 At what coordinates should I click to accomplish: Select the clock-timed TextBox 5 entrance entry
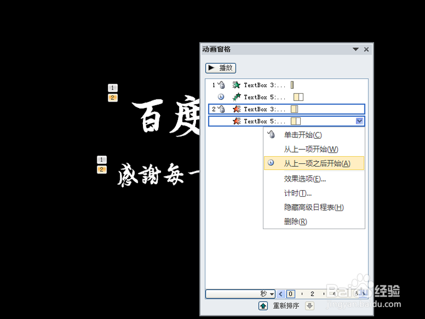[x=286, y=97]
